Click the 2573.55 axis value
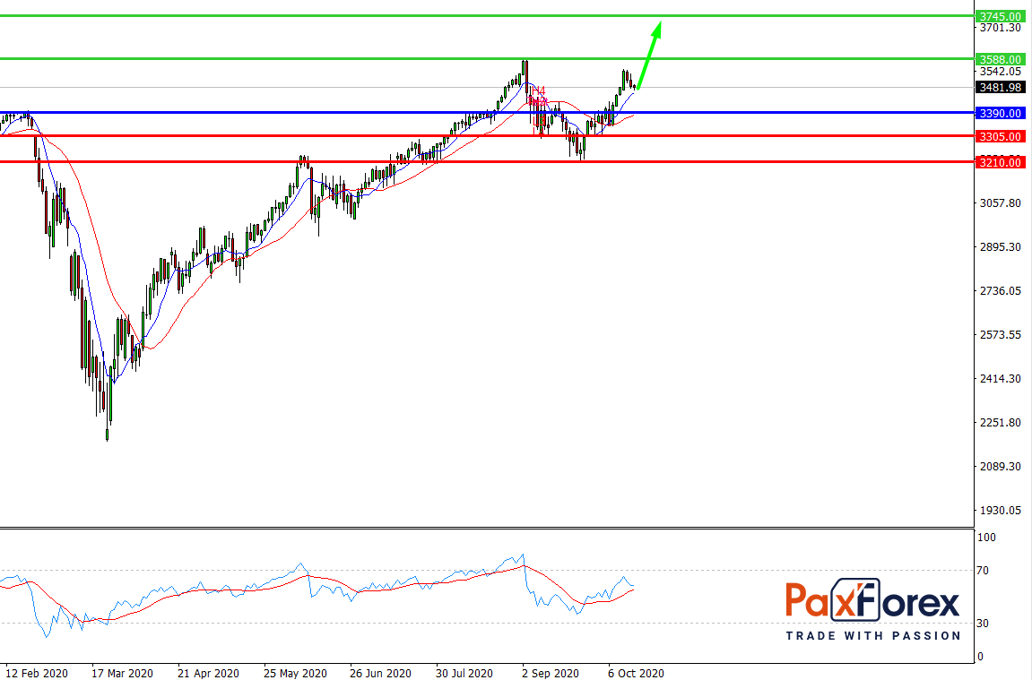This screenshot has height=680, width=1032. (x=1001, y=335)
